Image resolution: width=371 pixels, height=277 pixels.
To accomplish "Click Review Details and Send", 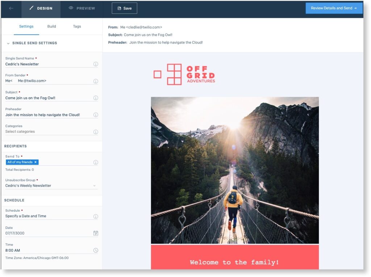I will [334, 8].
